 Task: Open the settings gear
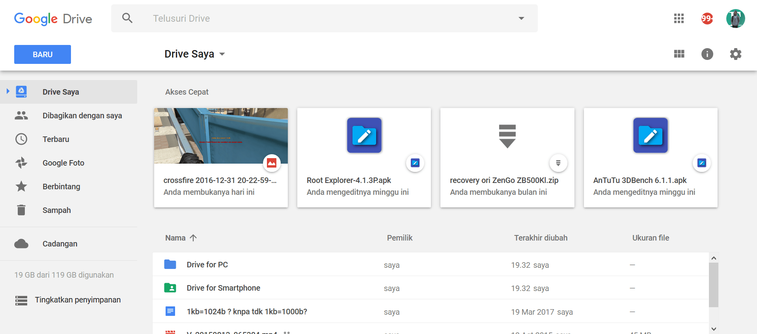(x=735, y=54)
